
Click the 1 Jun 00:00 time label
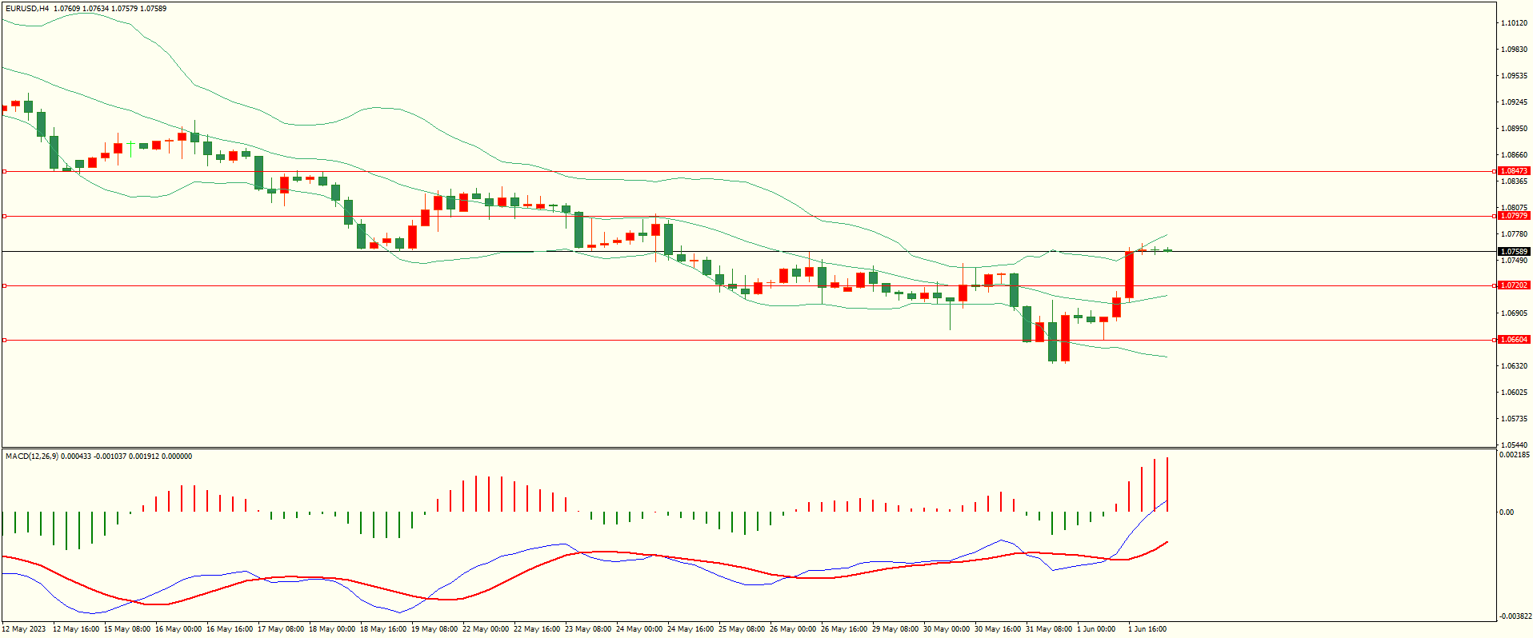point(1096,629)
